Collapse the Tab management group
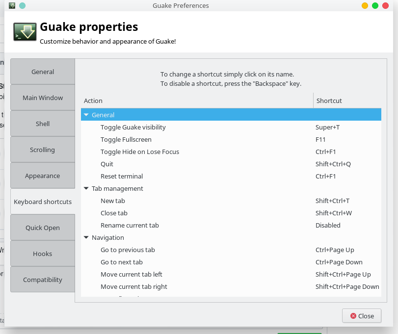 (x=86, y=188)
